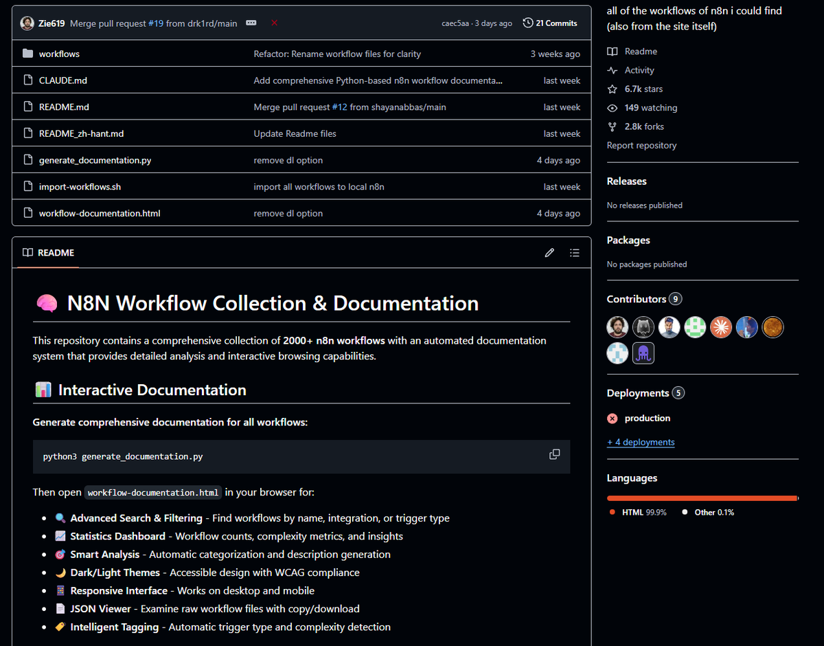Open commit history via clock icon
The height and width of the screenshot is (646, 824).
pyautogui.click(x=528, y=23)
